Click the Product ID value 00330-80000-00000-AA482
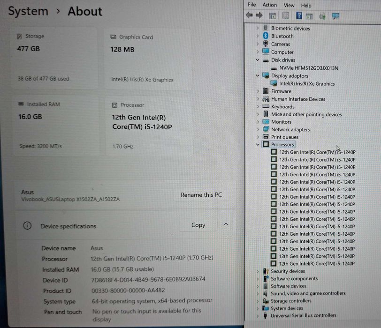 tap(128, 290)
